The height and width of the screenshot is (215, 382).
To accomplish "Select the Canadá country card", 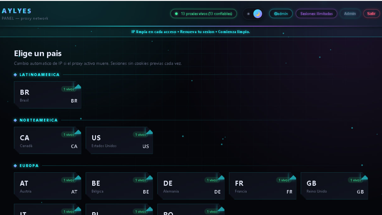I will (48, 140).
